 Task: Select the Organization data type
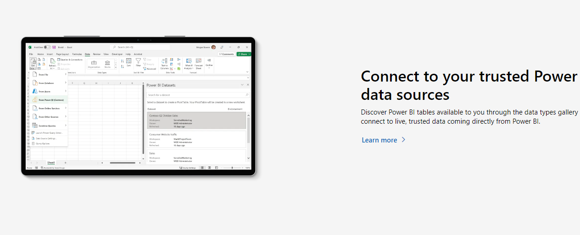[94, 64]
